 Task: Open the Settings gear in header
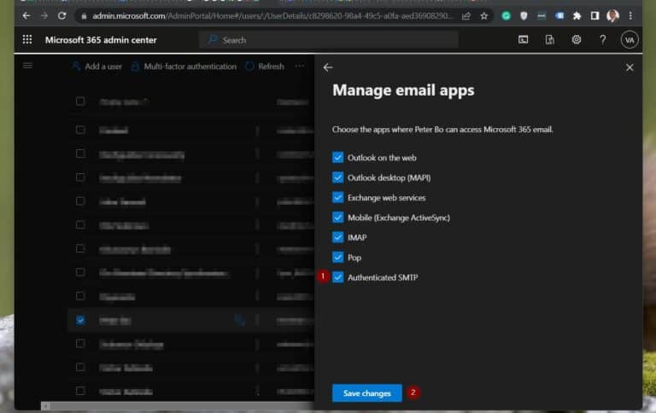[576, 40]
